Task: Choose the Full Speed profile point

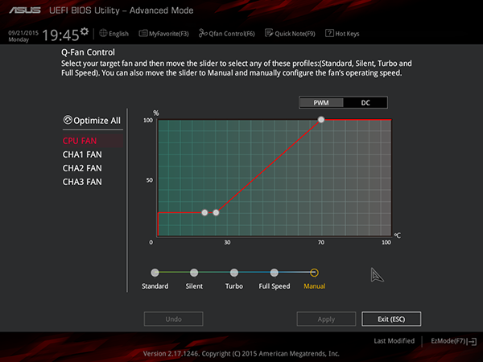Action: [275, 273]
